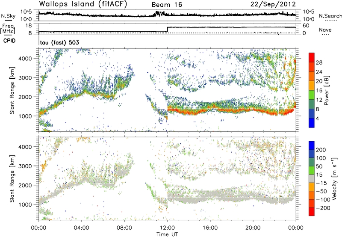Viewport: 342px width, 237px height.
Task: Click the 'N.Search' legend label
Action: [330, 16]
